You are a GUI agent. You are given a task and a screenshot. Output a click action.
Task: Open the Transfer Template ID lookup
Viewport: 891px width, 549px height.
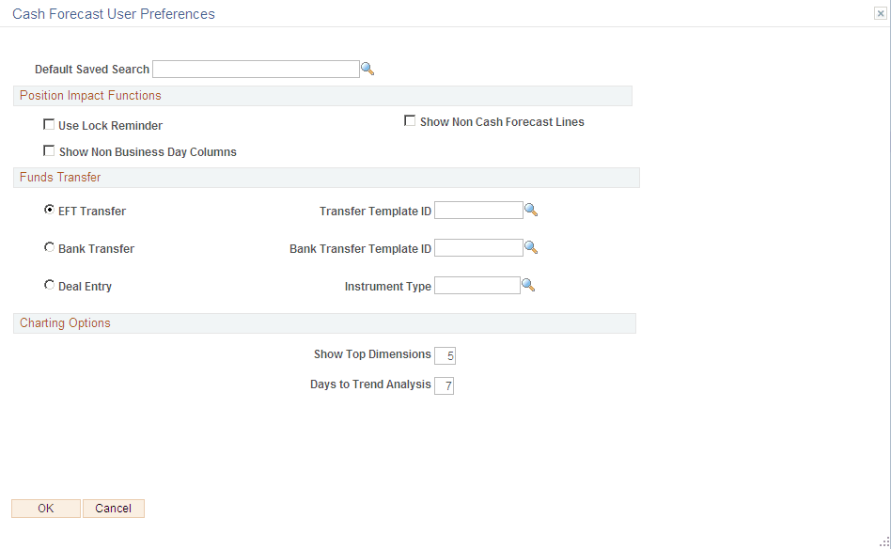coord(532,210)
